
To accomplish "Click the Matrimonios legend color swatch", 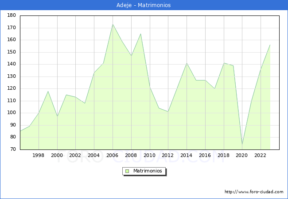I will 127,171.
